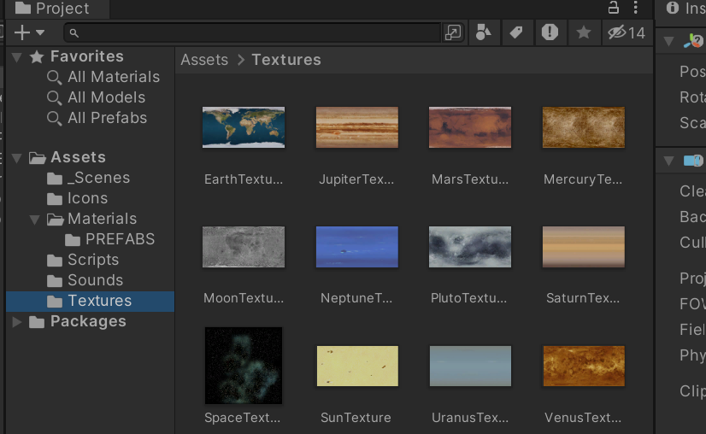The image size is (706, 434).
Task: Click the Search by Type icon
Action: click(484, 32)
